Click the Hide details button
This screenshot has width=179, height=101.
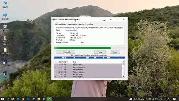(x=65, y=52)
